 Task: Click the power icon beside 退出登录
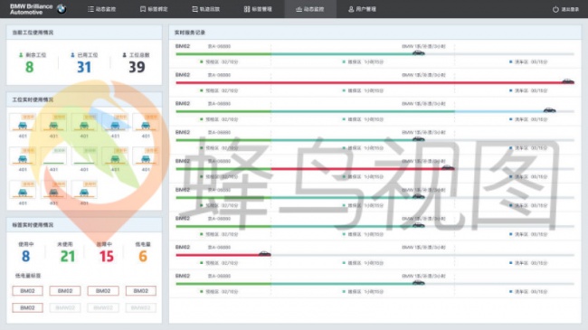pos(555,9)
